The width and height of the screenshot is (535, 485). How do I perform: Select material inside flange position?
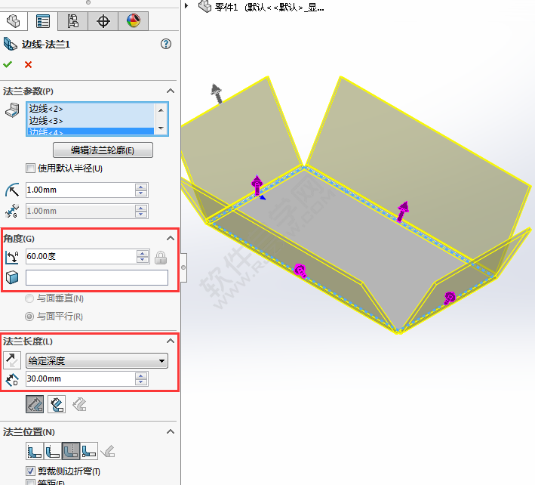(35, 451)
